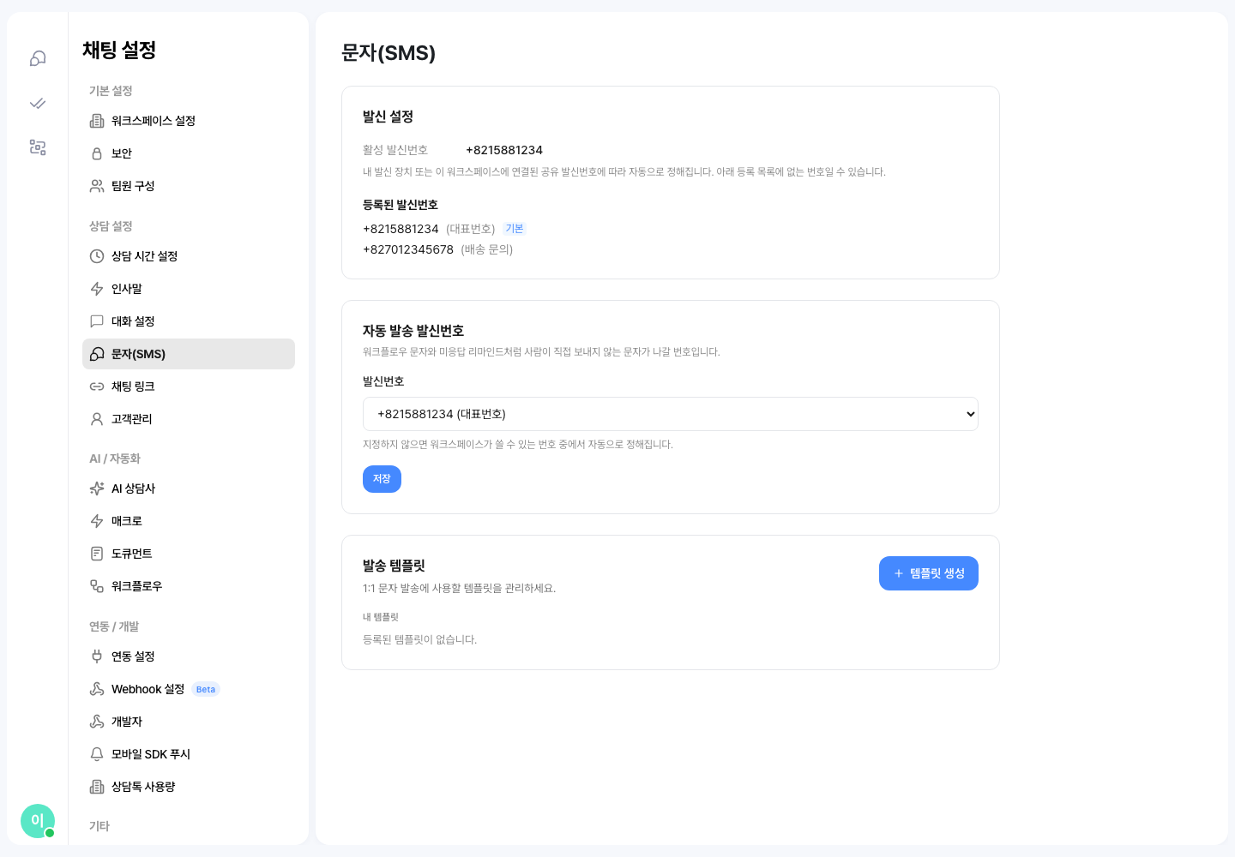Screen dimensions: 1235x857
Task: Click the plug icon beside 연동 설정
Action: click(x=97, y=656)
